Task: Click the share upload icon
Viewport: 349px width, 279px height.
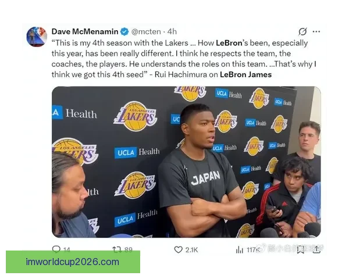Action: click(316, 249)
